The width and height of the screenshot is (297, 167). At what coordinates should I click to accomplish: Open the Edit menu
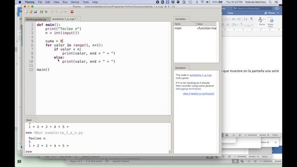[47, 2]
